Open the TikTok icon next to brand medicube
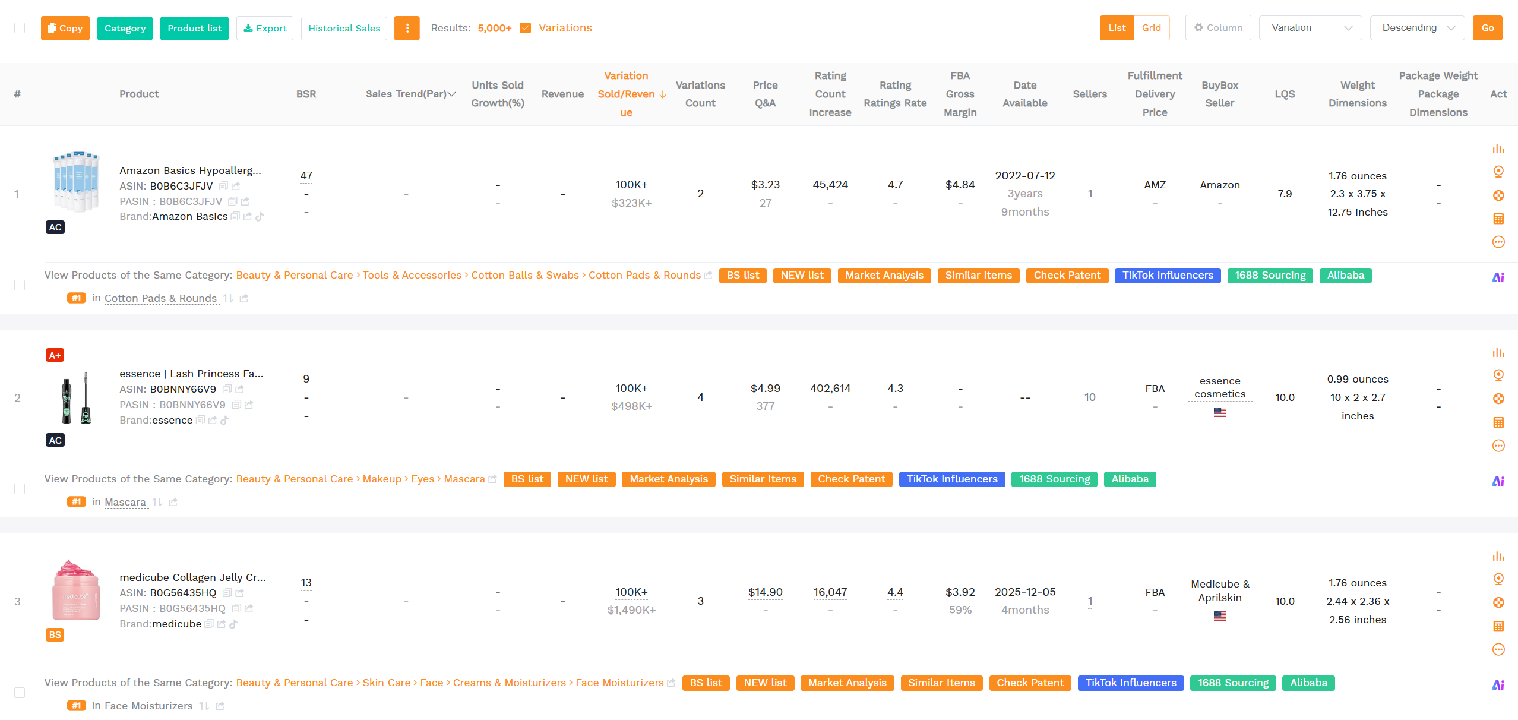Image resolution: width=1518 pixels, height=720 pixels. click(233, 624)
